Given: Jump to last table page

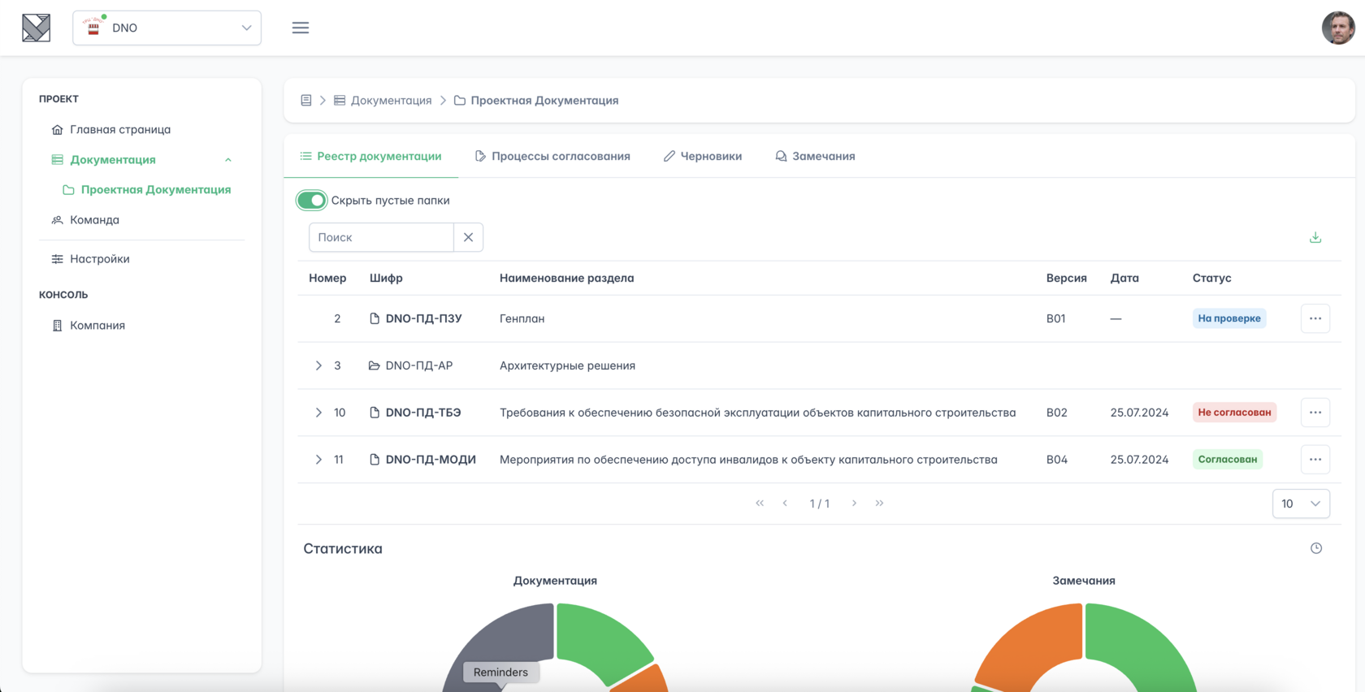Looking at the screenshot, I should pos(879,504).
